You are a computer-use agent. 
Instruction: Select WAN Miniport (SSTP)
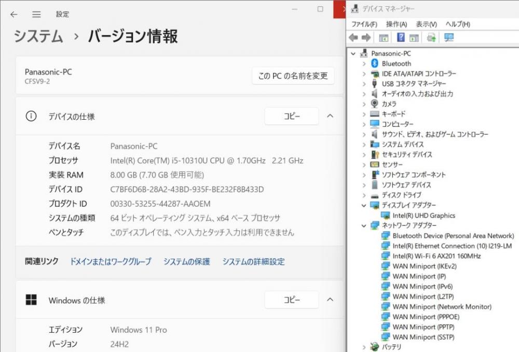coord(424,337)
